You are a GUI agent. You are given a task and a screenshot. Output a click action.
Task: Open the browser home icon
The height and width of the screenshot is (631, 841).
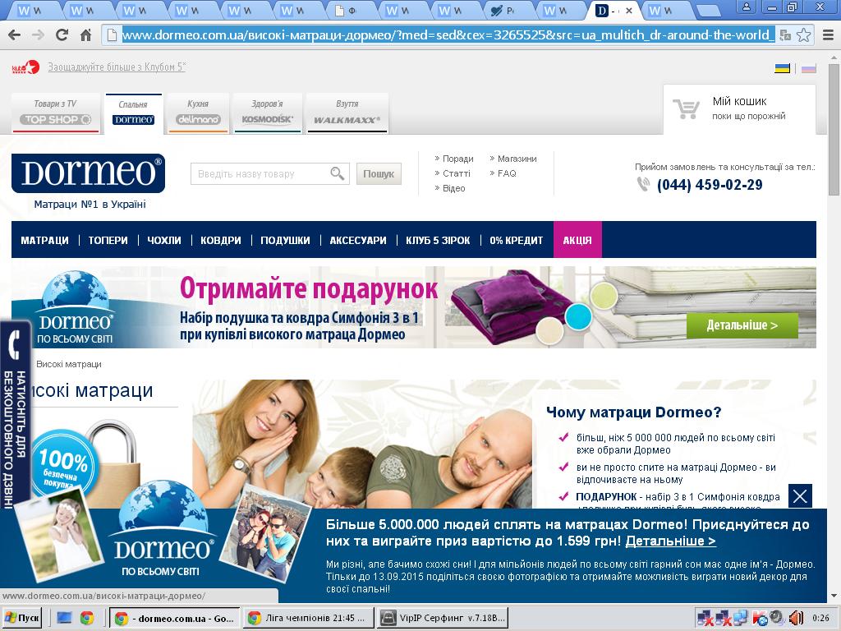coord(85,35)
